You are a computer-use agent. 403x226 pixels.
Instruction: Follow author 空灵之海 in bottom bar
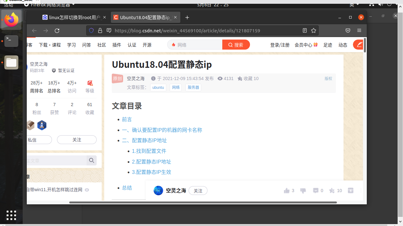(198, 191)
